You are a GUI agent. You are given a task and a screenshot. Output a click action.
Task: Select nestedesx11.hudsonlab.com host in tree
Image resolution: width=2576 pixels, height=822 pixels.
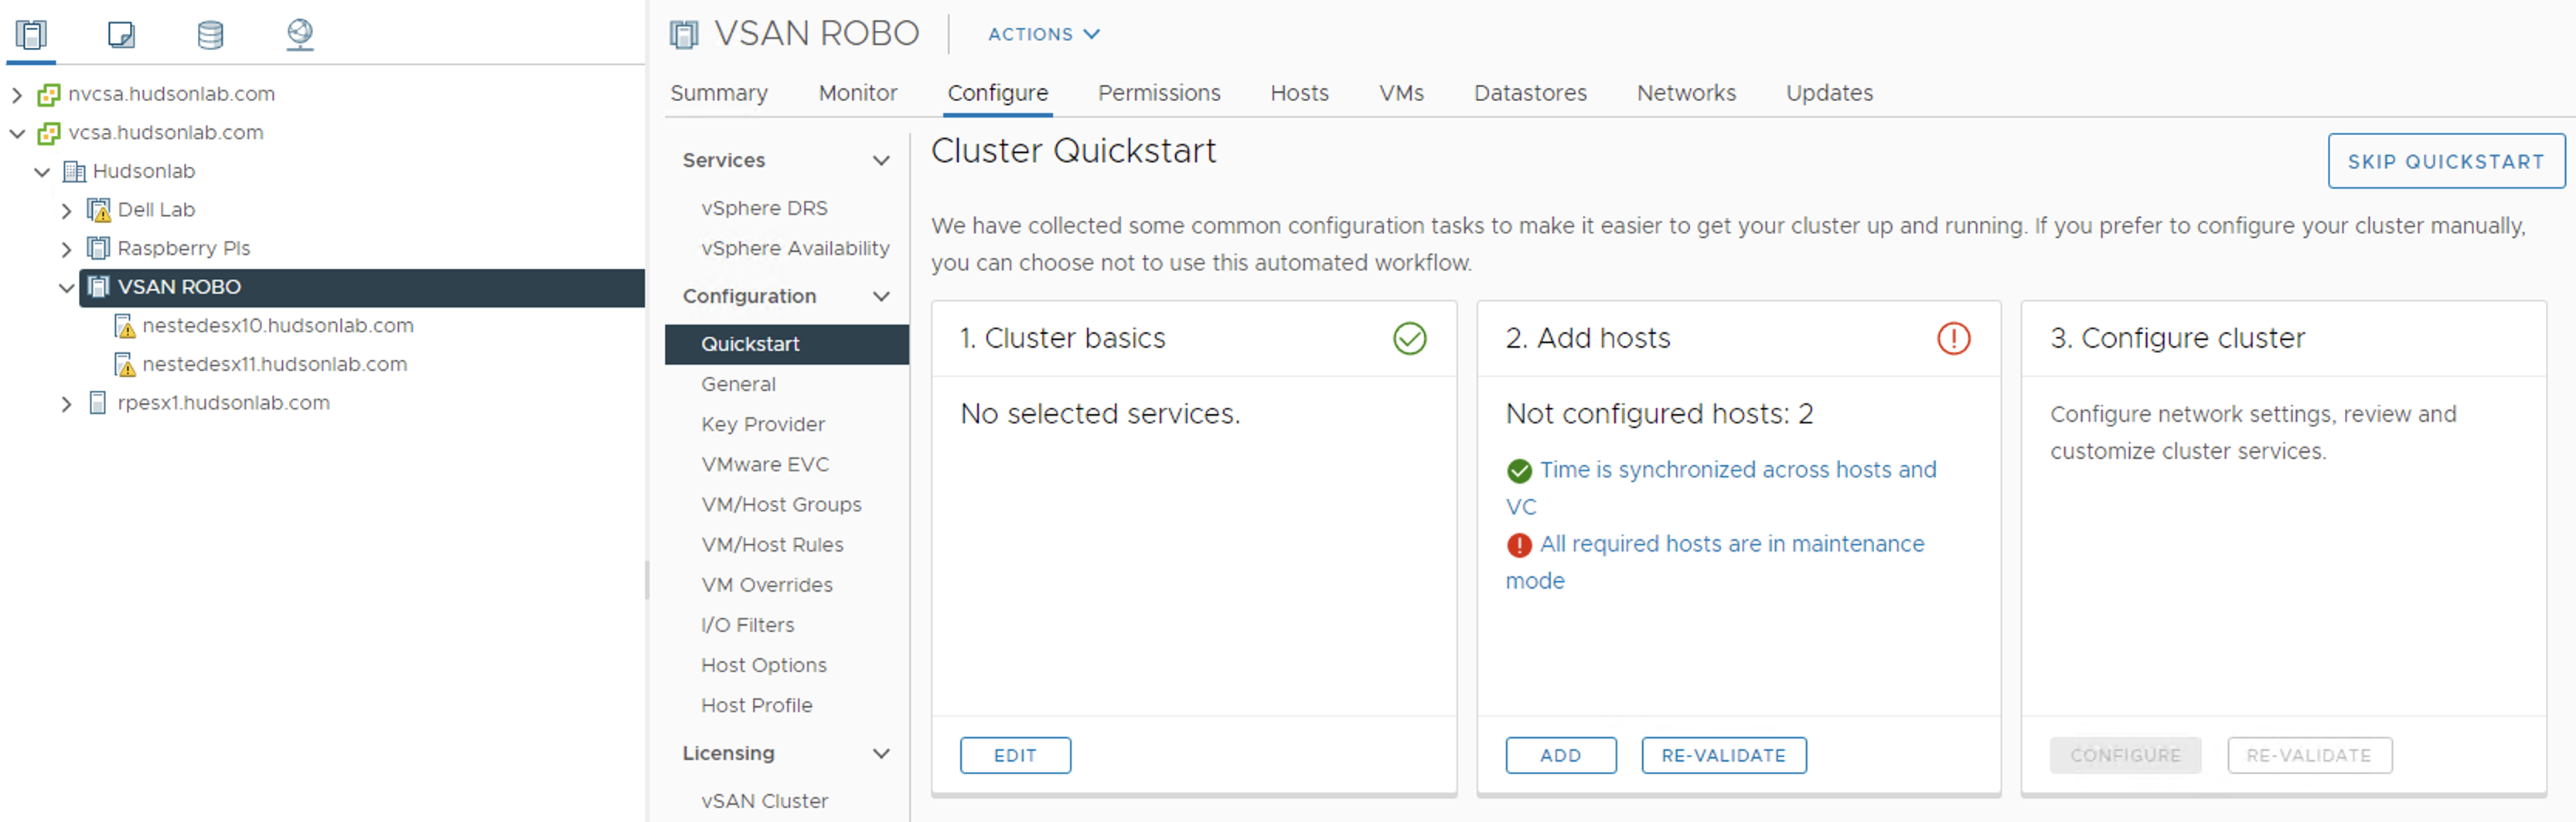(x=274, y=365)
